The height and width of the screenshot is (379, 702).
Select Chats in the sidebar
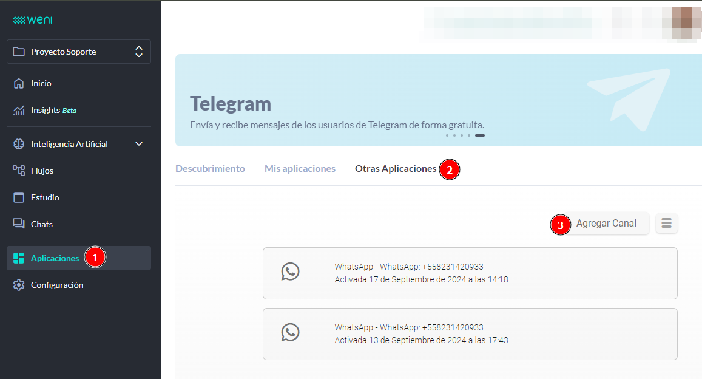(79, 224)
